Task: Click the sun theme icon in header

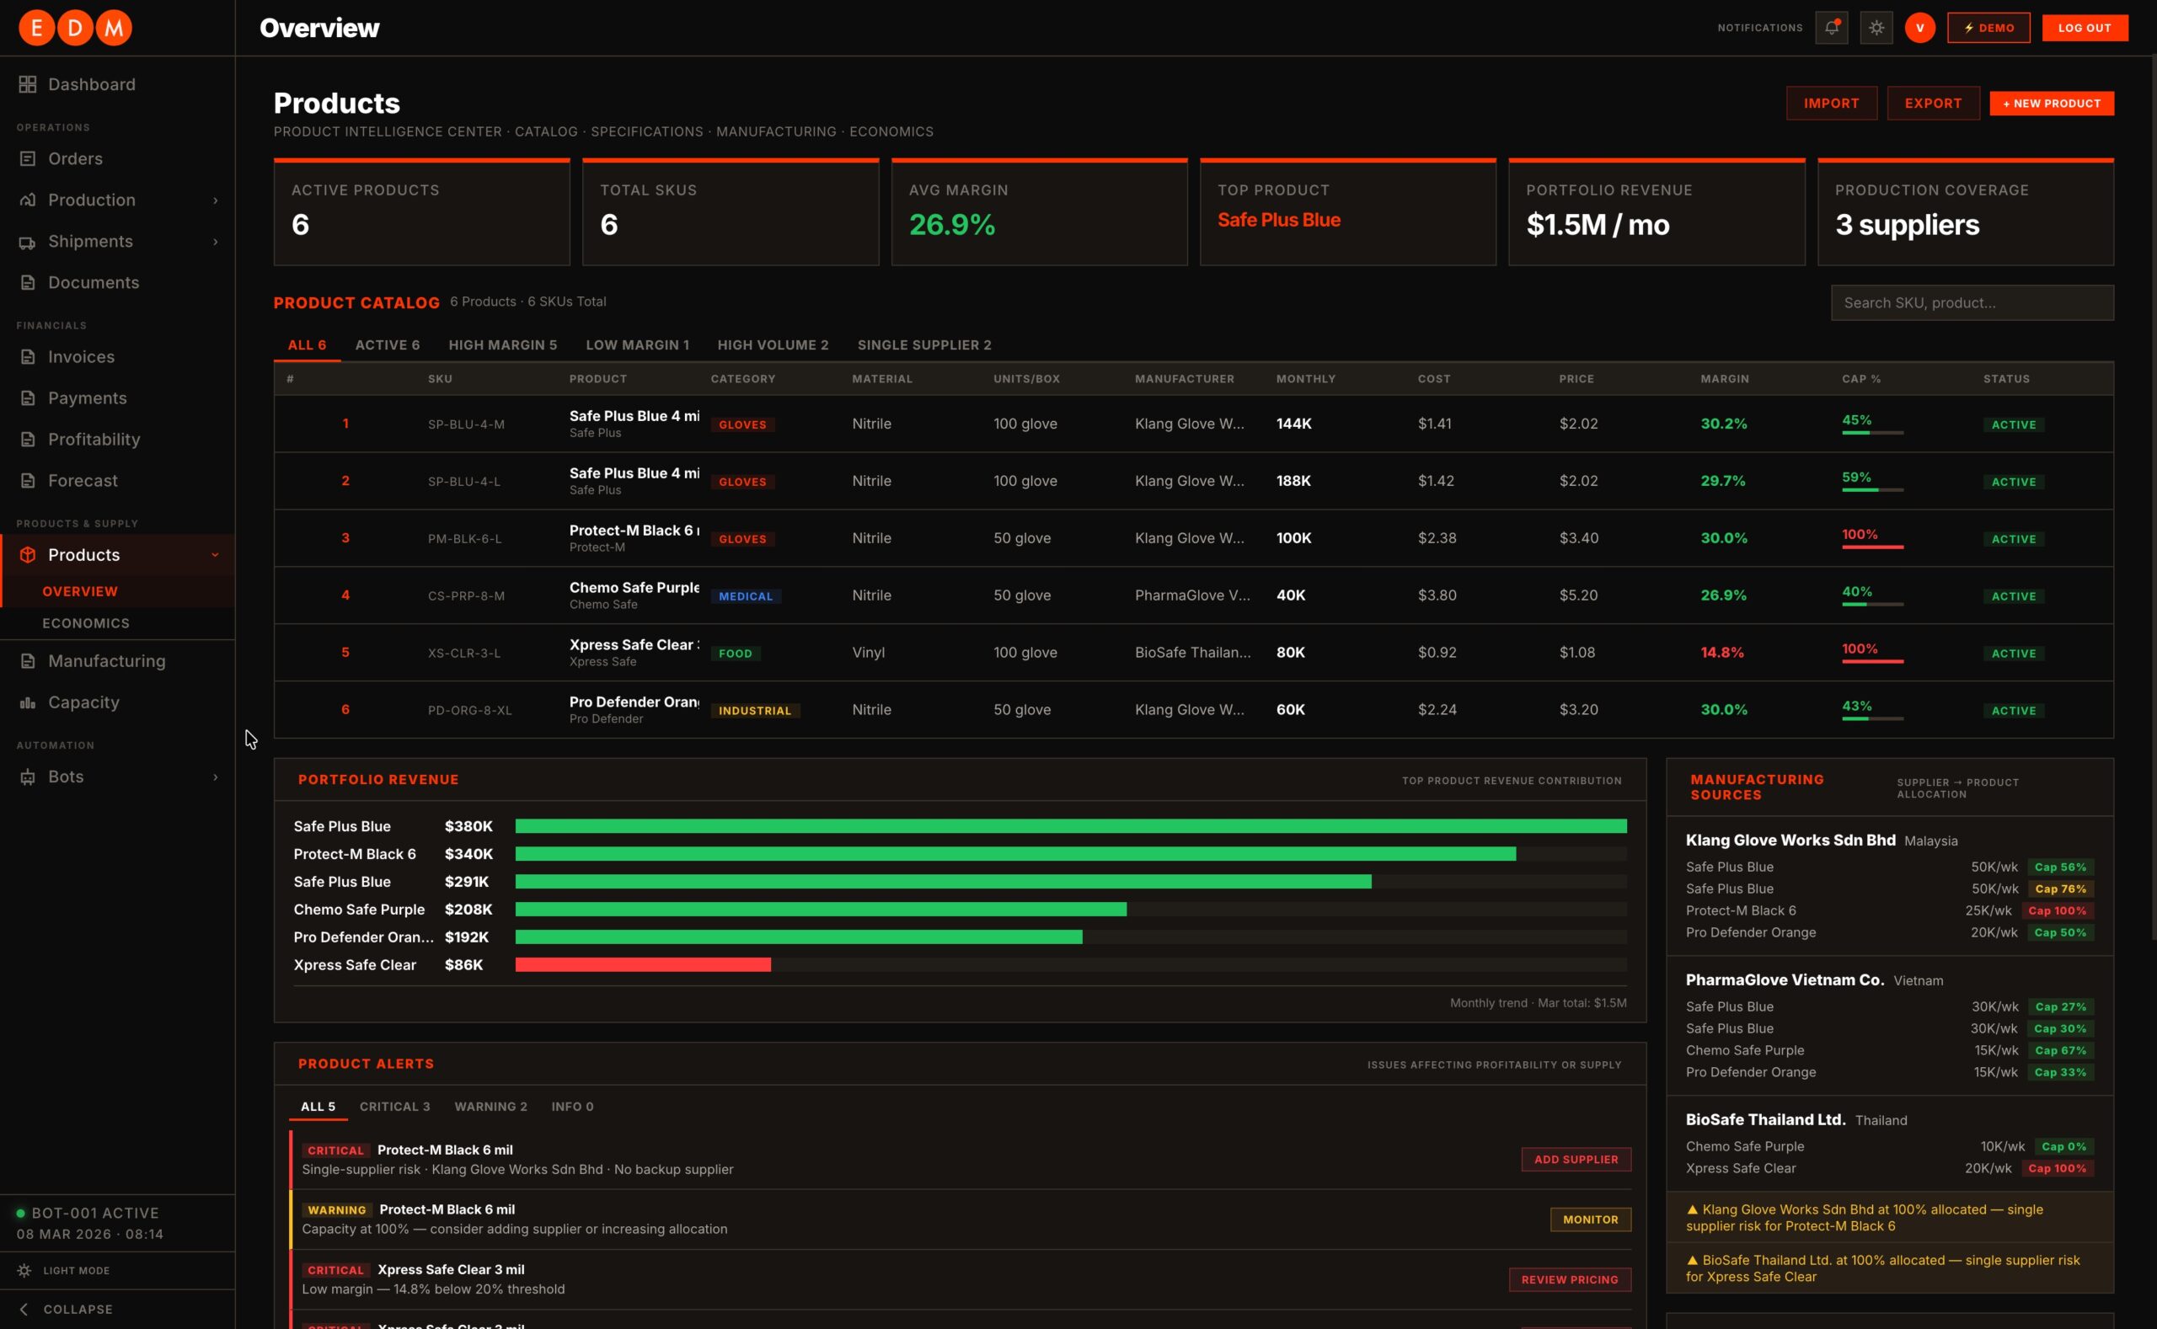Action: [1876, 27]
